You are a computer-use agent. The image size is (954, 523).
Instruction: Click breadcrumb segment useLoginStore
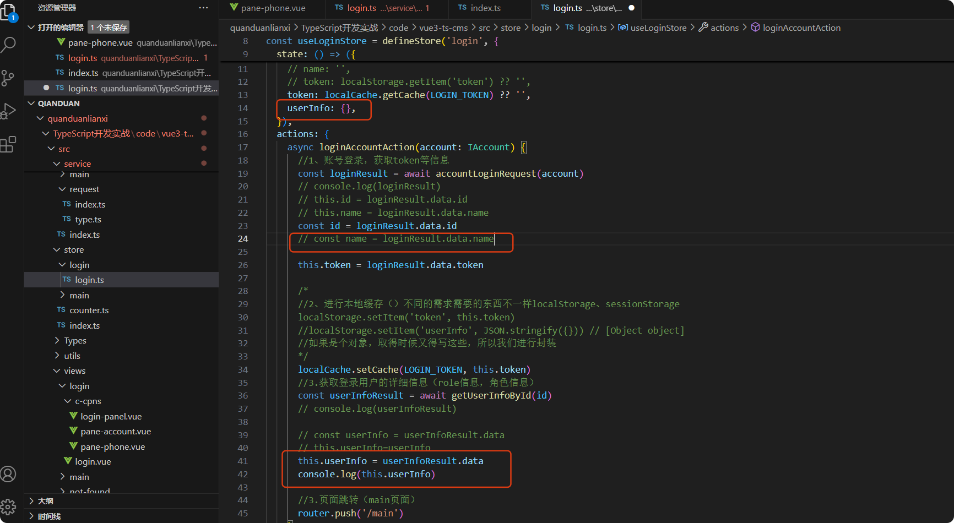tap(658, 28)
